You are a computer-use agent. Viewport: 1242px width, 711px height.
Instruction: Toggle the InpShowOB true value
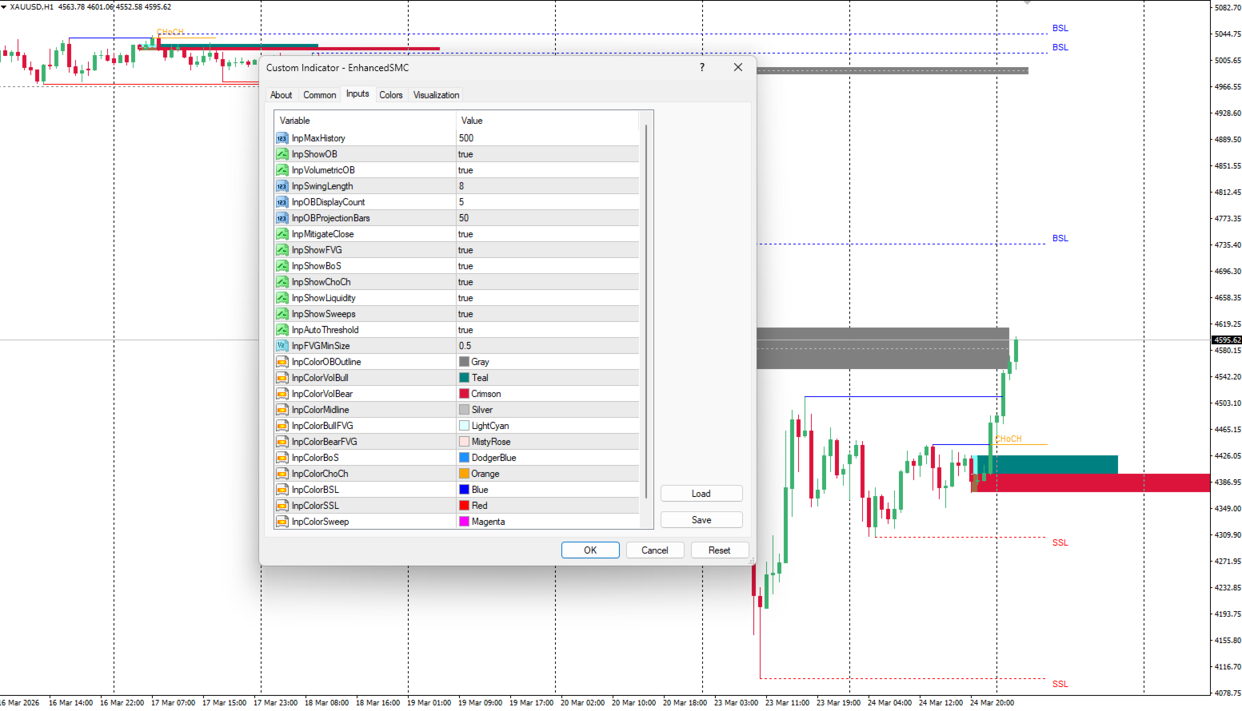click(548, 154)
